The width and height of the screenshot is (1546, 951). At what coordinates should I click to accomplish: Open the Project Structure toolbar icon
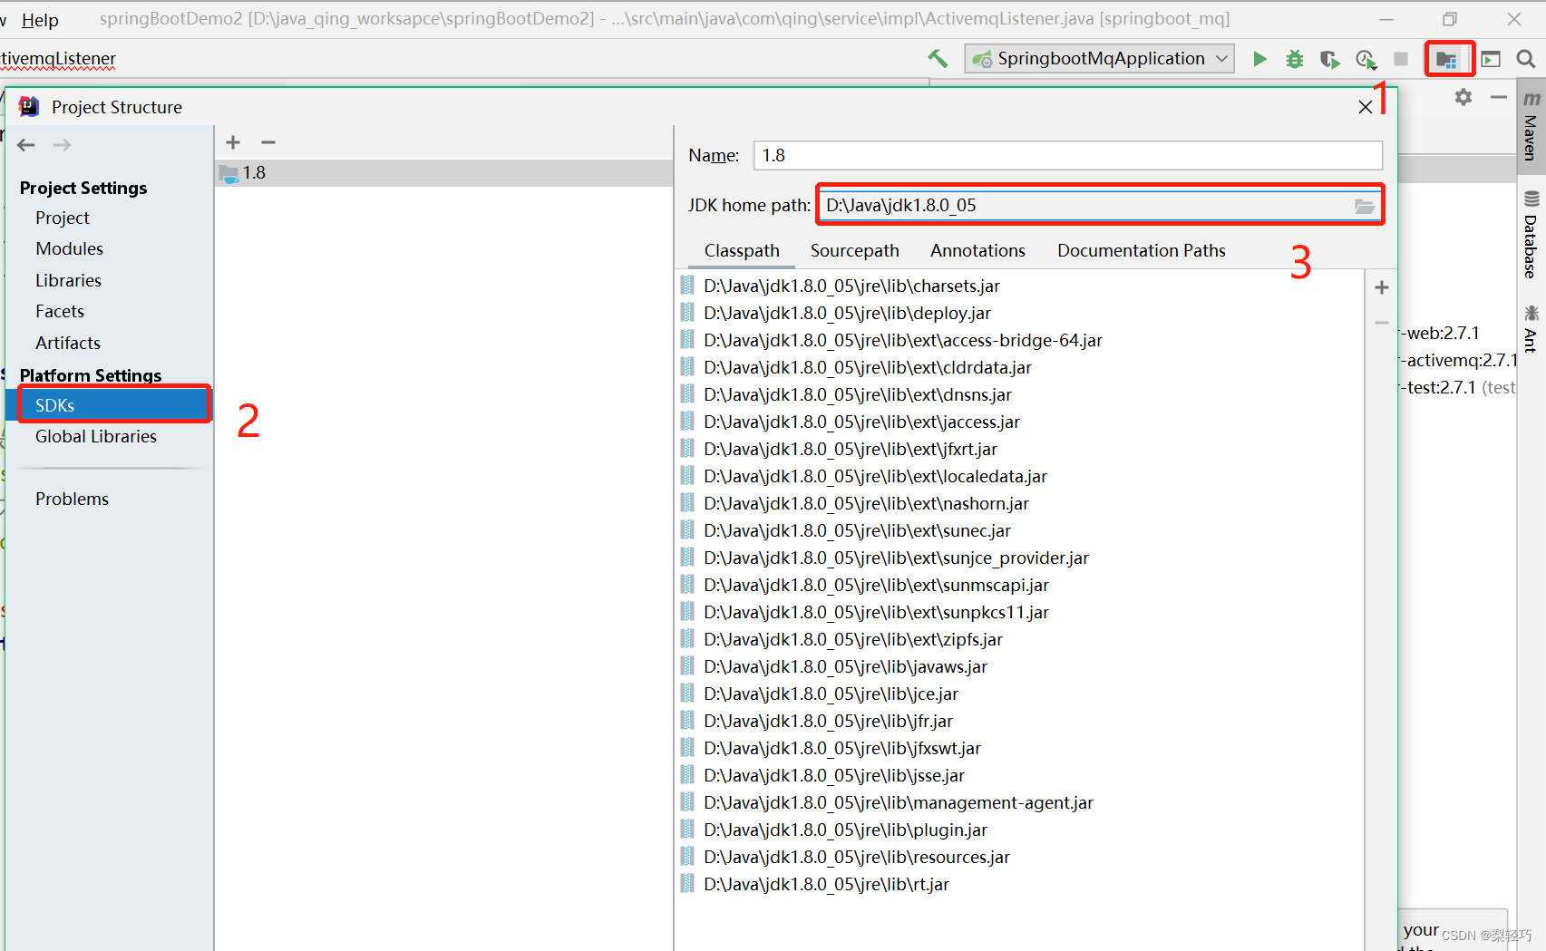coord(1448,58)
